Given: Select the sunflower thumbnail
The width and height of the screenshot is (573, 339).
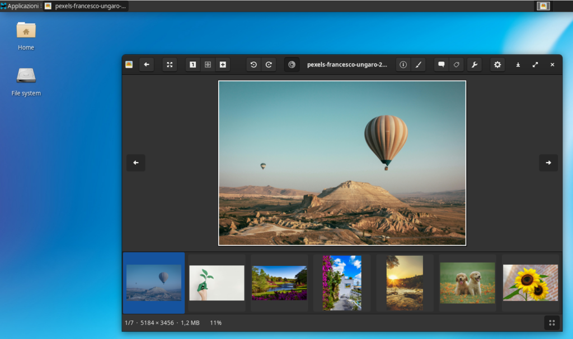Looking at the screenshot, I should pos(529,282).
